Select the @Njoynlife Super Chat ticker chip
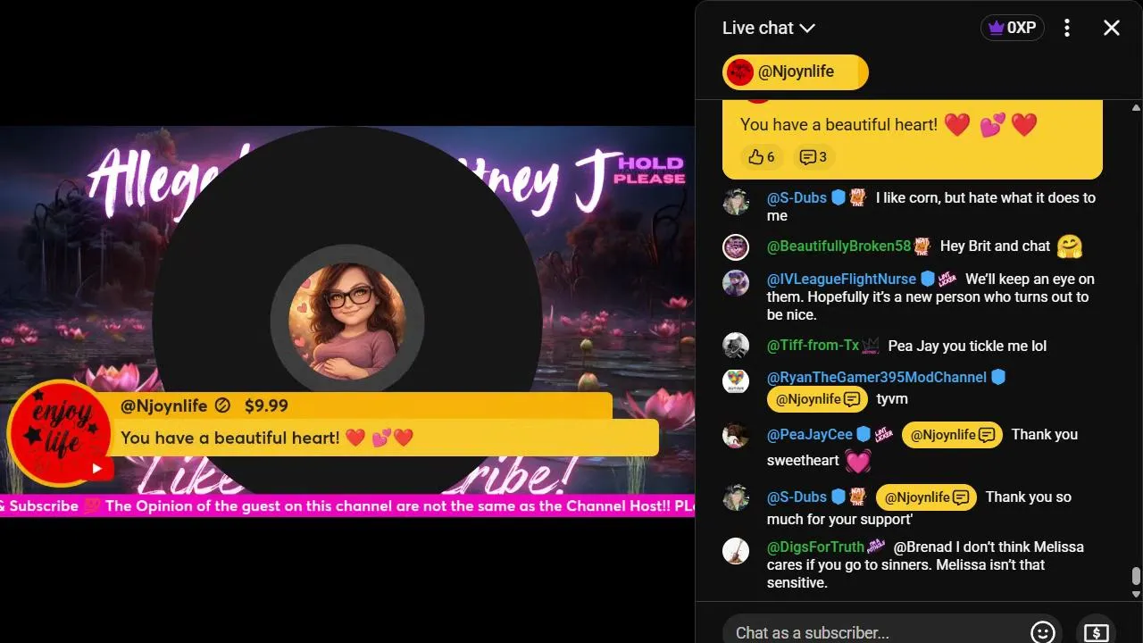 click(x=795, y=72)
